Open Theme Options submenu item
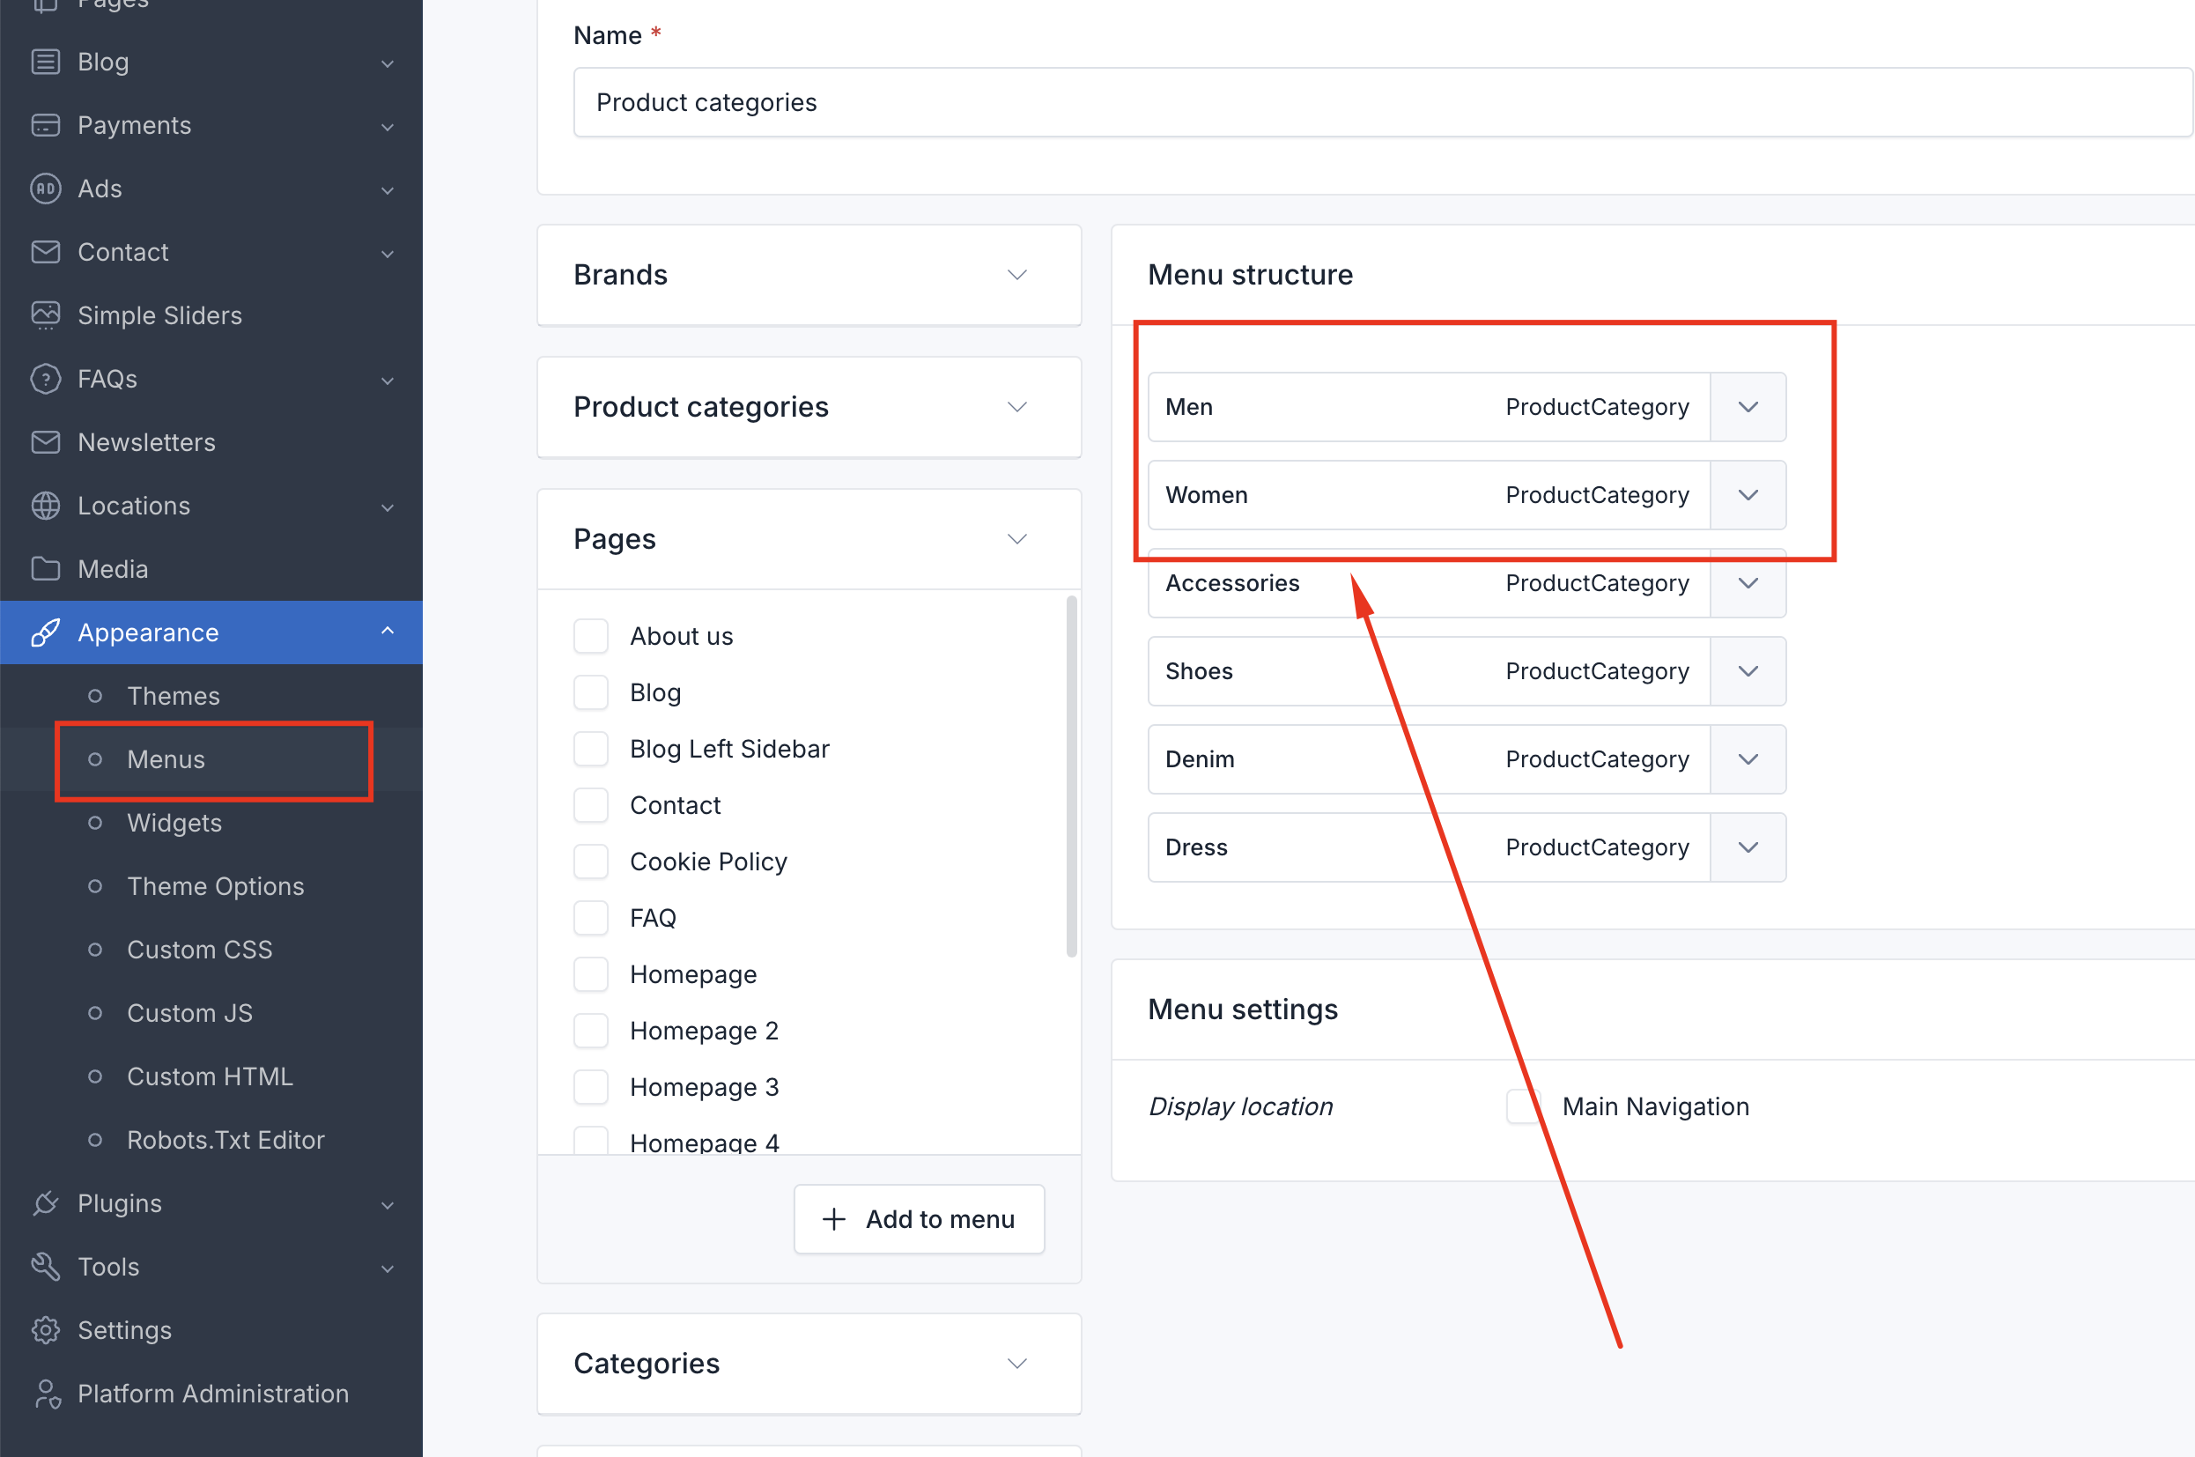The height and width of the screenshot is (1457, 2195). pyautogui.click(x=216, y=886)
